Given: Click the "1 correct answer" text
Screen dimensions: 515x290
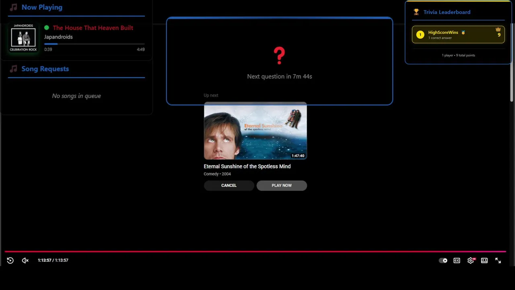Looking at the screenshot, I should click(x=440, y=38).
